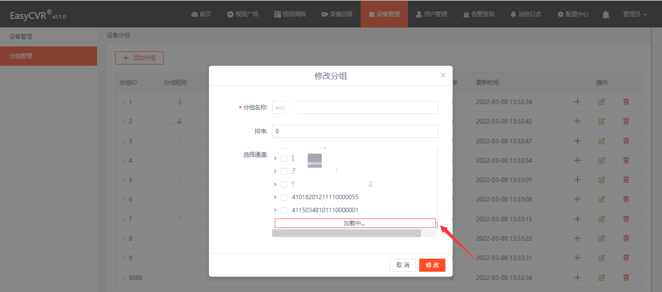Edit group 5 with pencil icon
This screenshot has width=662, height=292.
602,180
